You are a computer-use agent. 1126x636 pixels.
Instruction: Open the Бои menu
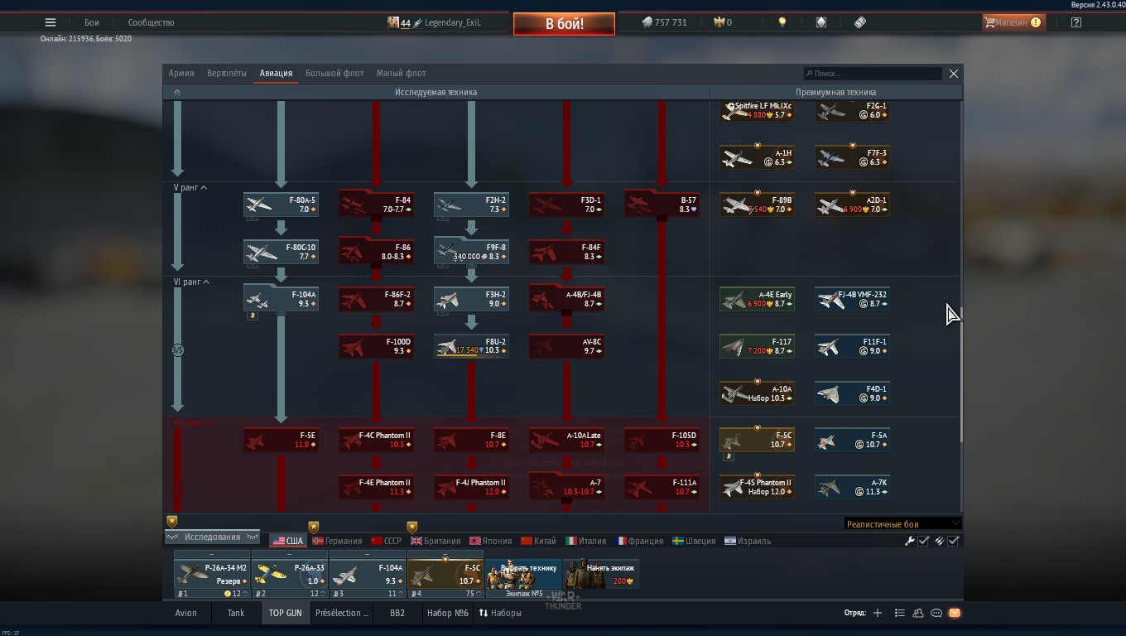coord(91,22)
